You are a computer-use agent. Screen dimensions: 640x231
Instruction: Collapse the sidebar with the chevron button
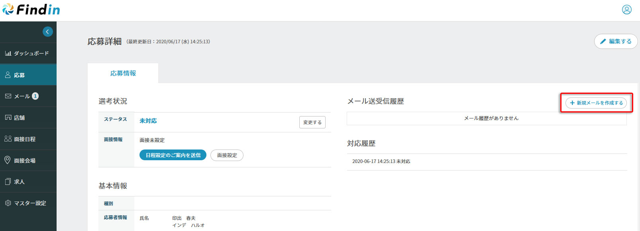coord(47,32)
